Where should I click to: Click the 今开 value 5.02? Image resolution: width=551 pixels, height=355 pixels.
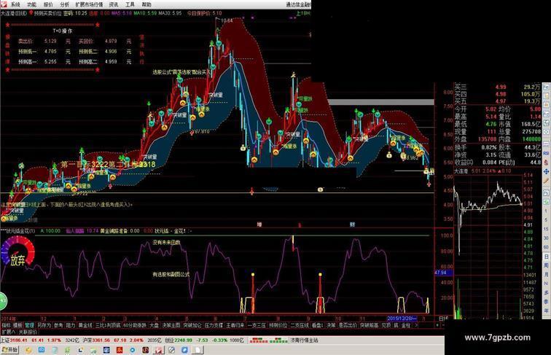(491, 109)
